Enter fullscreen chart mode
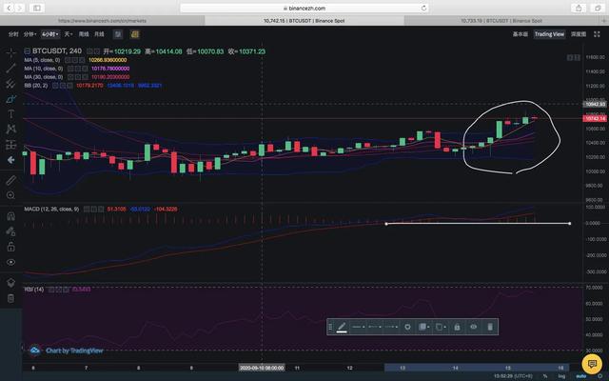609x381 pixels. tap(597, 34)
